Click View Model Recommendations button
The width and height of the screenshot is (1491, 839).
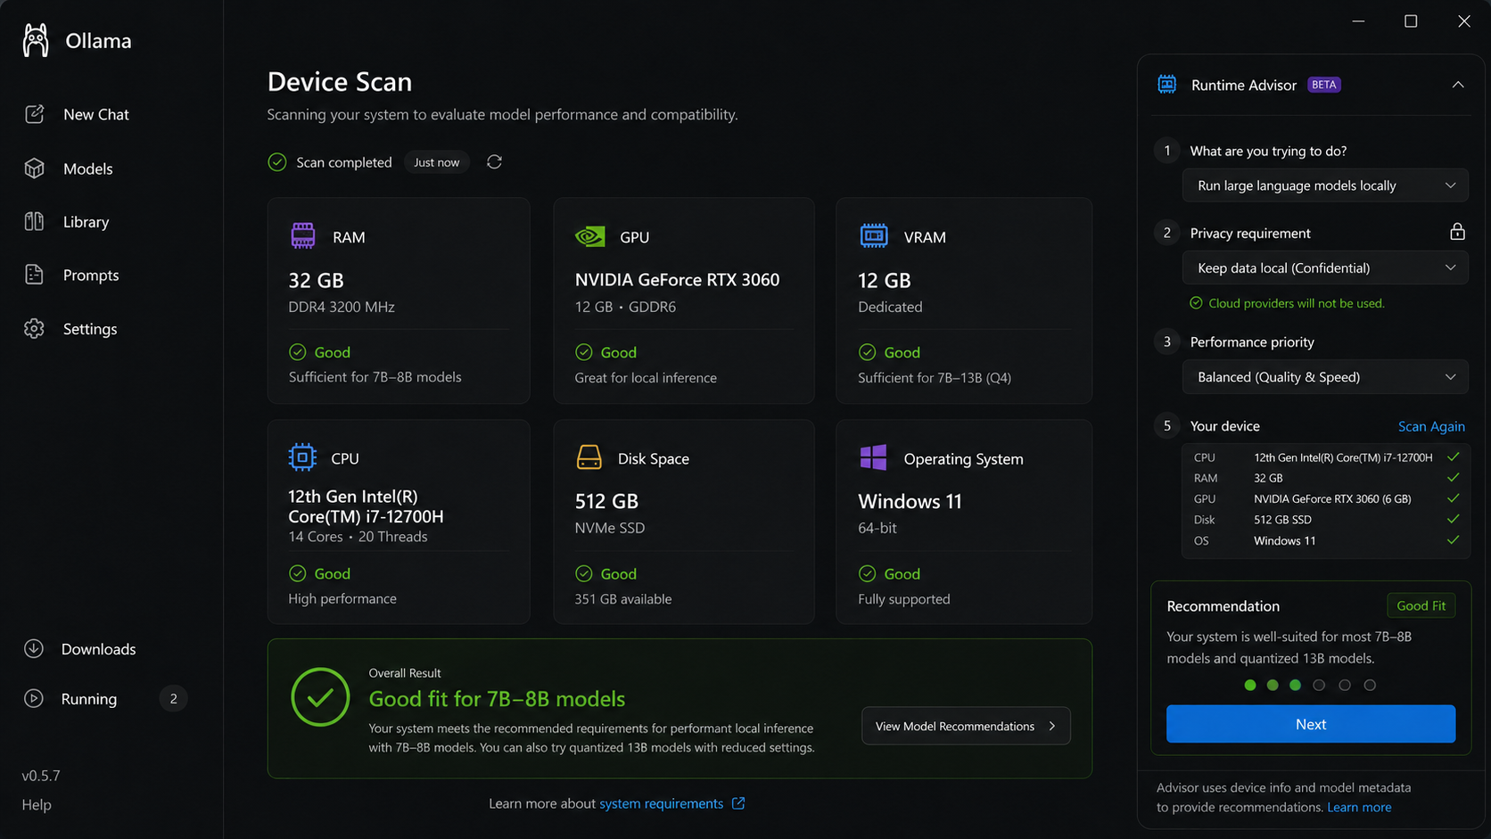tap(966, 726)
